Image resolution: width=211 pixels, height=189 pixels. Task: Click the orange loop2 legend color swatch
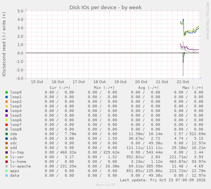point(7,102)
